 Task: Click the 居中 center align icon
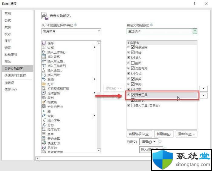coord(44,134)
